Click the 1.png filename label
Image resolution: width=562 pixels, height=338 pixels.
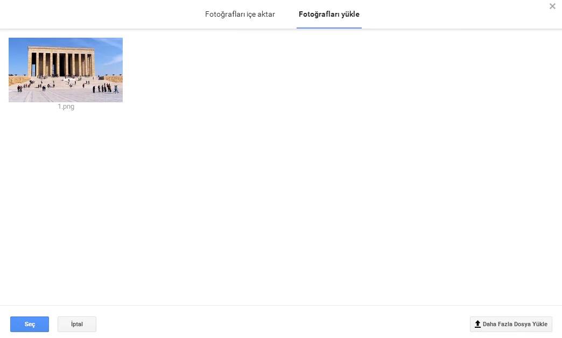[x=66, y=106]
